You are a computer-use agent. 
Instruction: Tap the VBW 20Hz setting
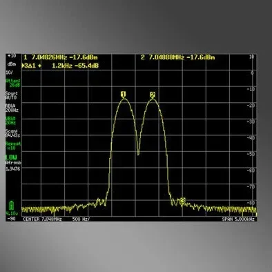pos(11,121)
